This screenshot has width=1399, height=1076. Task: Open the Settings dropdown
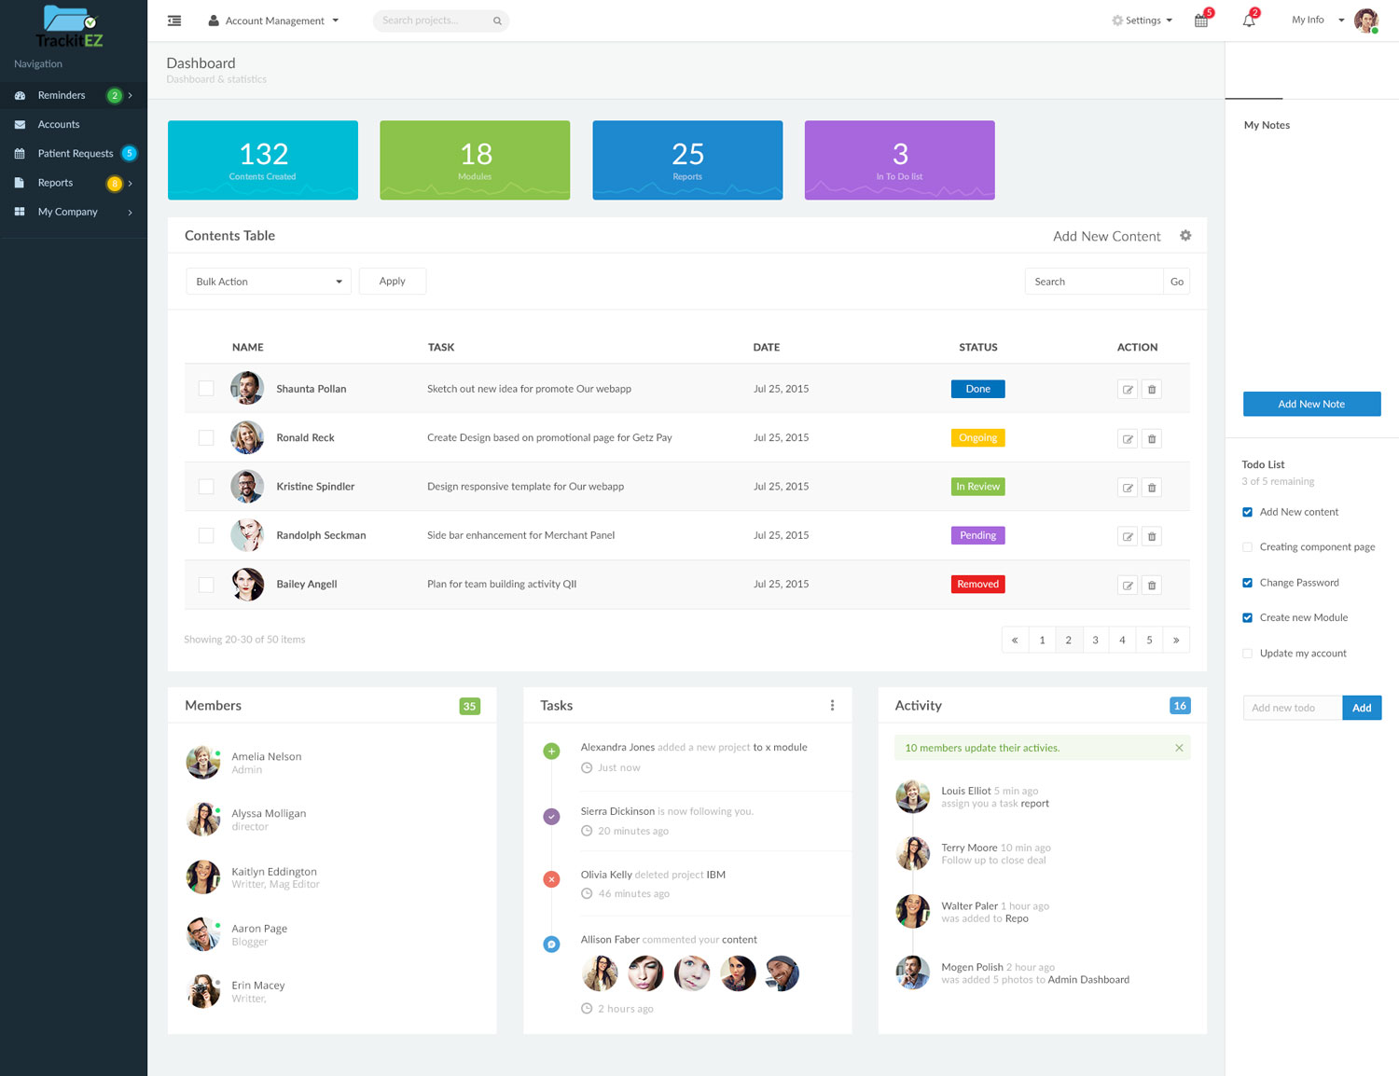point(1142,21)
